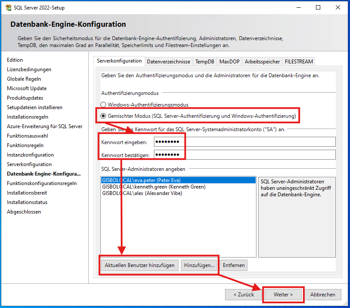The width and height of the screenshot is (350, 308).
Task: Switch to the MaxDOP tab
Action: (229, 61)
